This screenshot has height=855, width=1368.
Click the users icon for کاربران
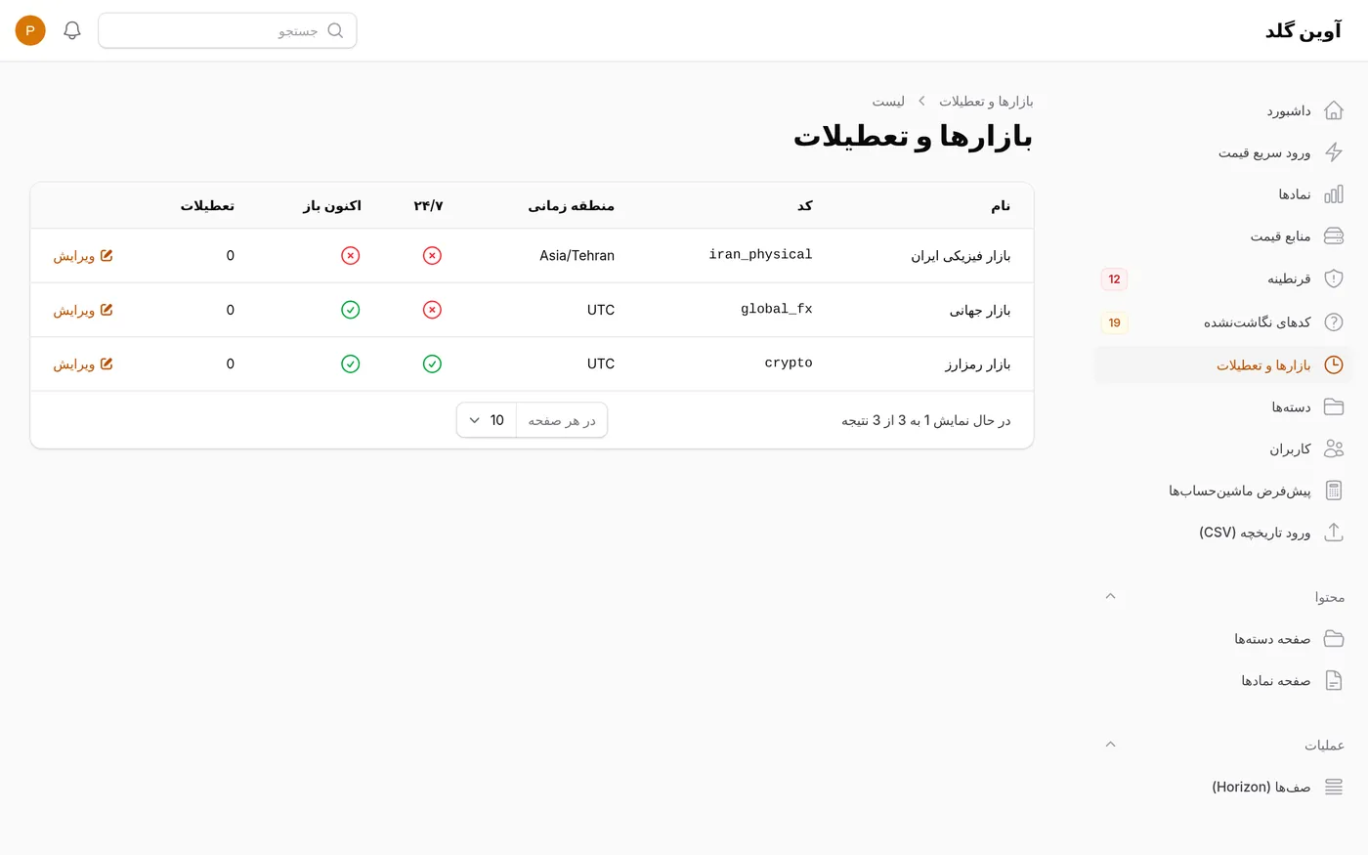tap(1334, 449)
